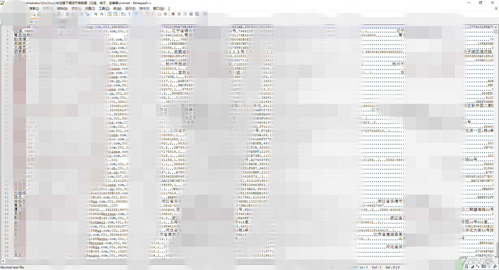Image resolution: width=499 pixels, height=270 pixels.
Task: Zoom in with the magnifier plus icon
Action: click(x=95, y=14)
